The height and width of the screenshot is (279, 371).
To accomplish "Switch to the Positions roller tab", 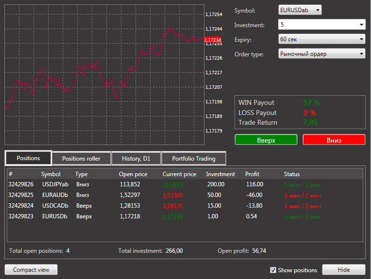I will (x=81, y=158).
